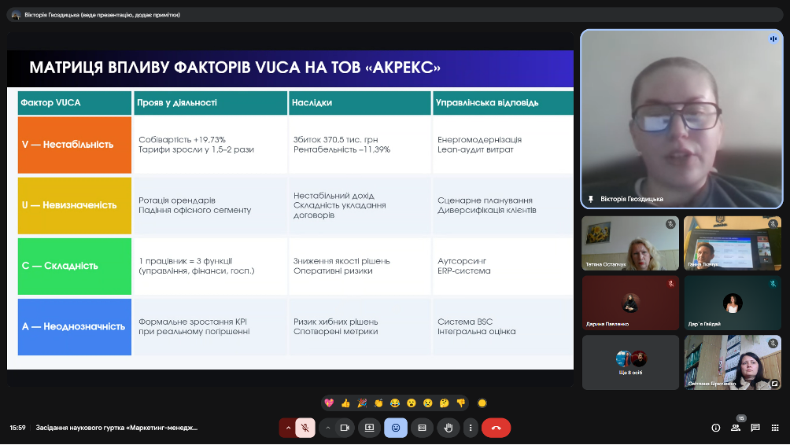
Task: Turn on the camera
Action: tap(344, 428)
